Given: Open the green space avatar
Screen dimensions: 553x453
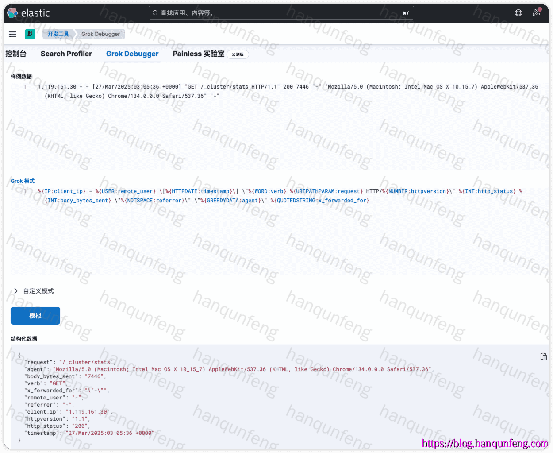Looking at the screenshot, I should pyautogui.click(x=30, y=34).
